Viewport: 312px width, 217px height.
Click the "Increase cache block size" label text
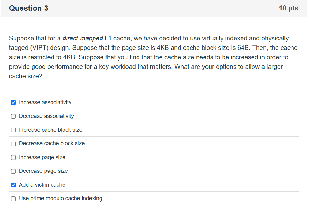point(51,130)
